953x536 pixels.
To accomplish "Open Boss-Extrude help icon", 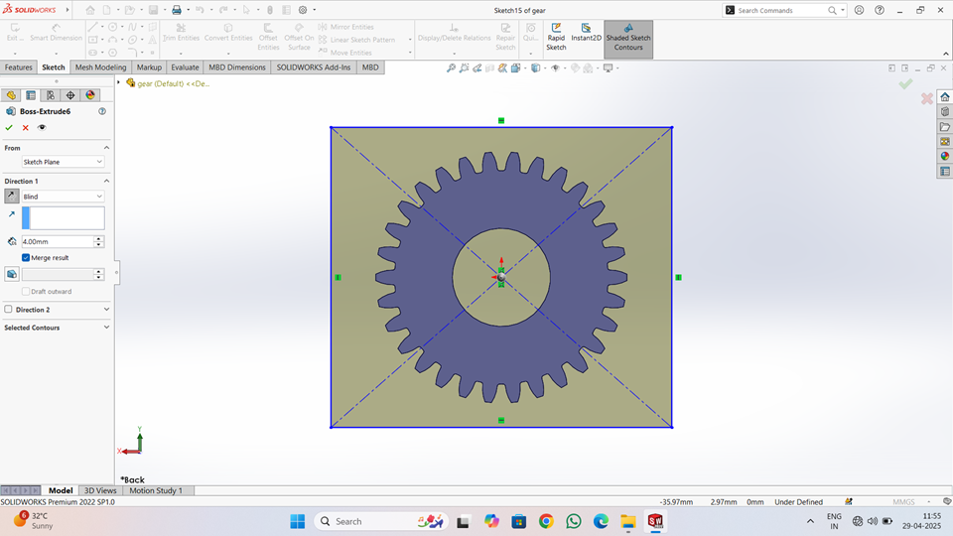I will (x=102, y=111).
